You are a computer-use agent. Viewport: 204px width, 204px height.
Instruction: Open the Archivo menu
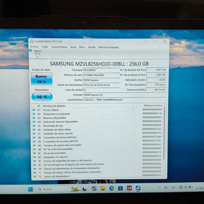(x=34, y=46)
